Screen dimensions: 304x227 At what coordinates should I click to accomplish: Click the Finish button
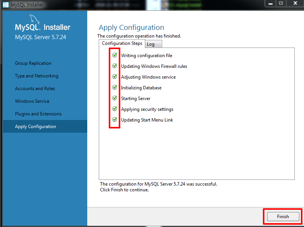(x=283, y=217)
